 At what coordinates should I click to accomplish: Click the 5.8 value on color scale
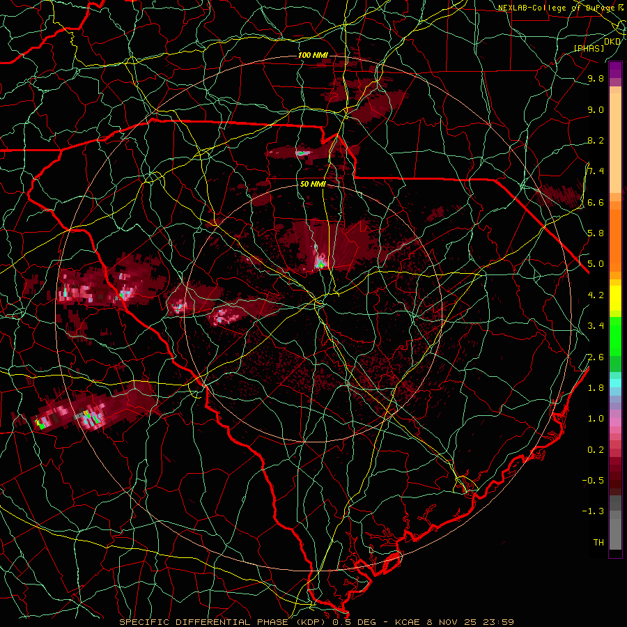tap(596, 233)
